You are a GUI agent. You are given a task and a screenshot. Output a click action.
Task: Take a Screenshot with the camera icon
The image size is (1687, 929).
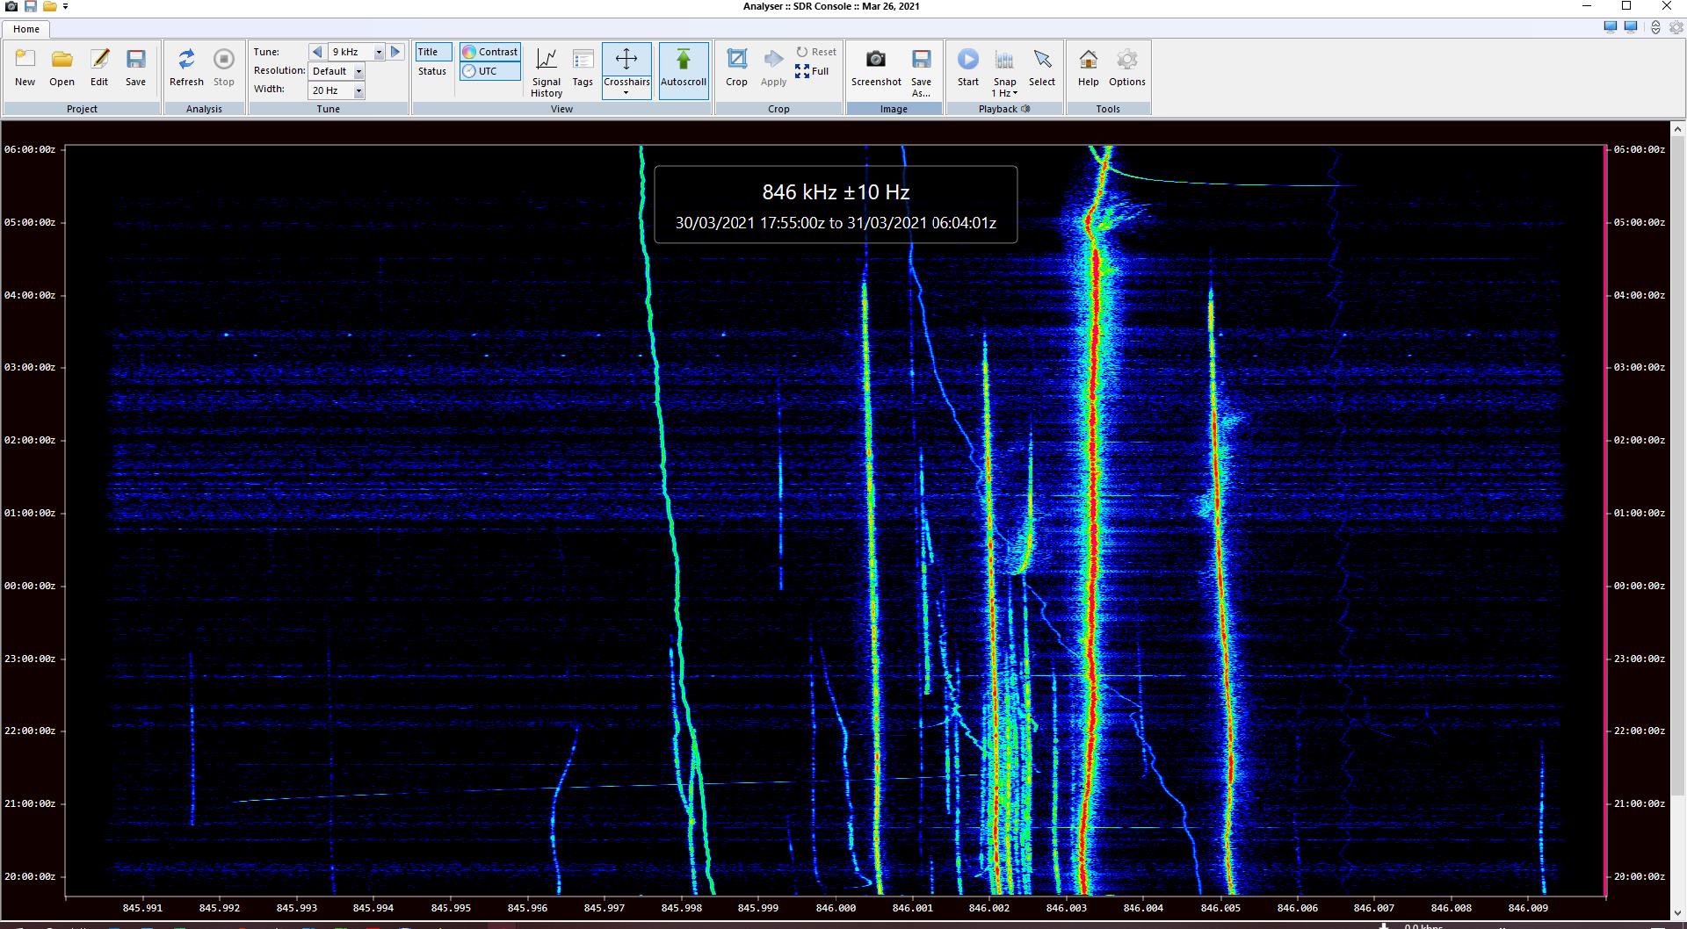pos(875,68)
